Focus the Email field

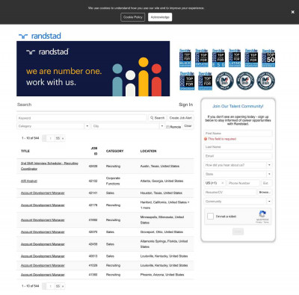point(238,156)
